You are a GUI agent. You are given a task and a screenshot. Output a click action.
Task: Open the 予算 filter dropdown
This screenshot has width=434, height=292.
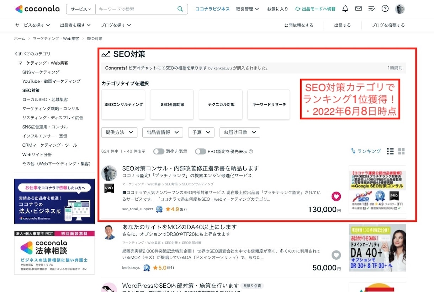click(x=201, y=133)
